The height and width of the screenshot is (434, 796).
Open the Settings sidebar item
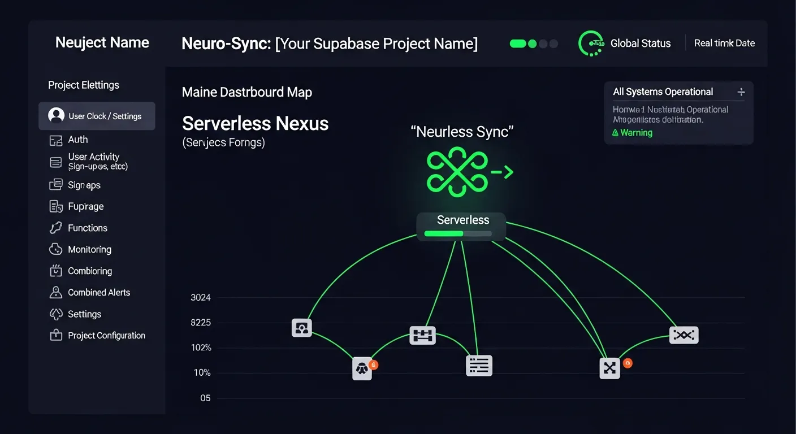(84, 314)
